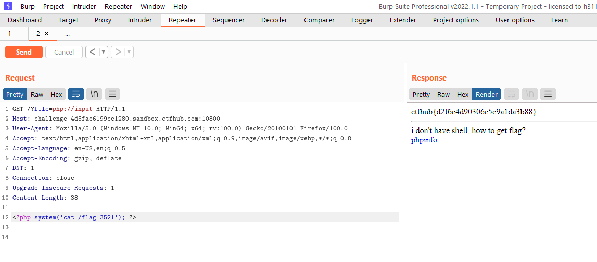
Task: Switch to the Extender tab
Action: coord(403,20)
